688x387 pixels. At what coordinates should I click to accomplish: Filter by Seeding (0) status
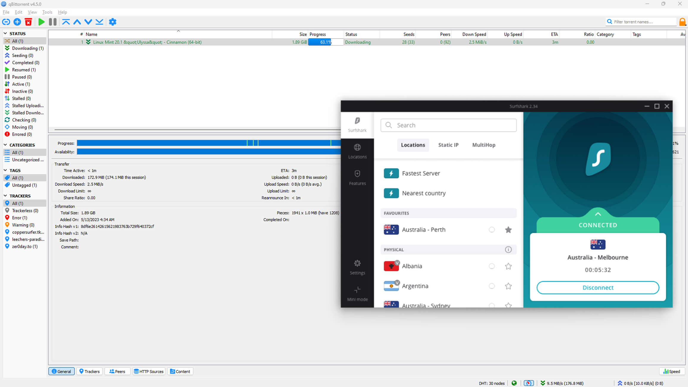[x=25, y=55]
